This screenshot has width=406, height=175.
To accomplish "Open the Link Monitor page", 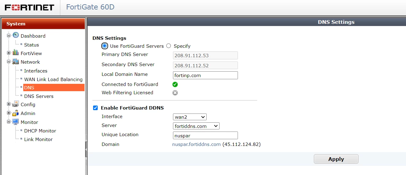I will pyautogui.click(x=38, y=139).
